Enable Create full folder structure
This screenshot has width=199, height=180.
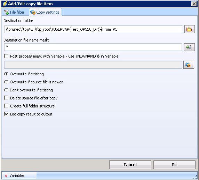6,106
